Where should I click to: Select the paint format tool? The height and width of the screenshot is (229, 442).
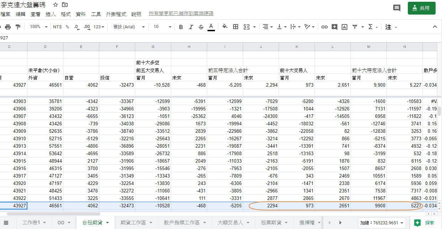click(x=18, y=27)
